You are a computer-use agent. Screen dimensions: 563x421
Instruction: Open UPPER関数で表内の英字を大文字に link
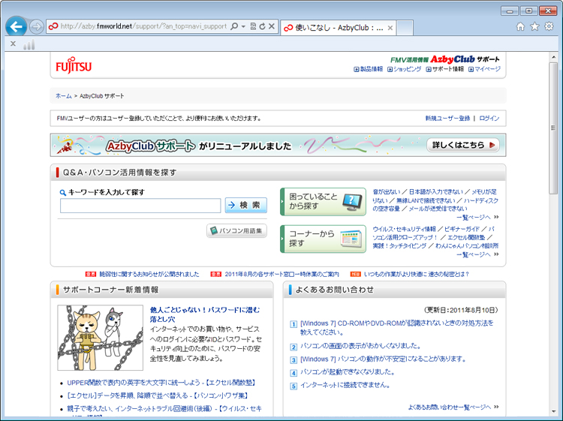[x=161, y=383]
